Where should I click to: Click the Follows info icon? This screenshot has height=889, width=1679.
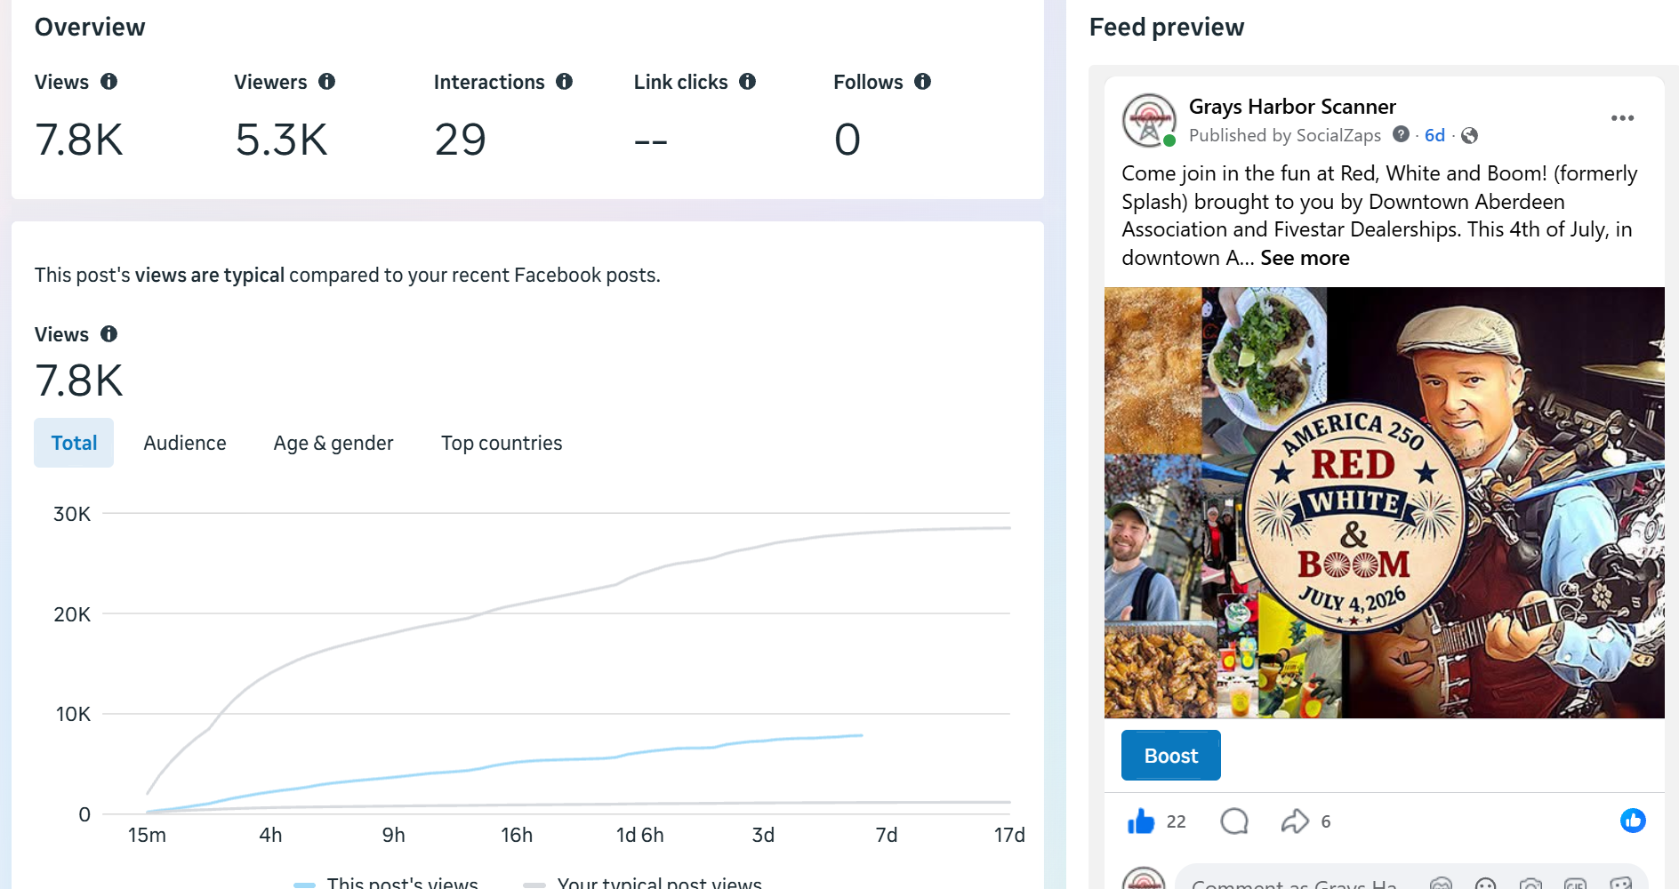pos(922,82)
